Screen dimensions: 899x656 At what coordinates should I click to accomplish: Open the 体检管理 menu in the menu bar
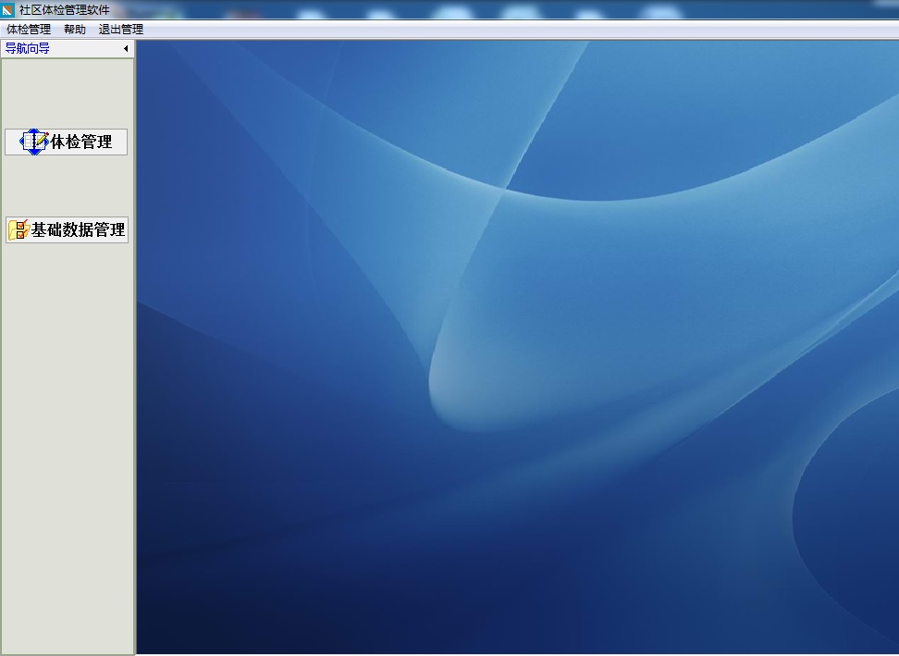[x=29, y=30]
